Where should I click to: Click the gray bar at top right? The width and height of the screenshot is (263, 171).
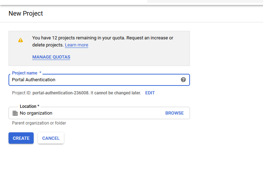coord(205,1)
